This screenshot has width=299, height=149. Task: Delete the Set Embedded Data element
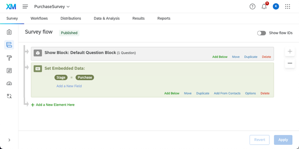click(265, 93)
